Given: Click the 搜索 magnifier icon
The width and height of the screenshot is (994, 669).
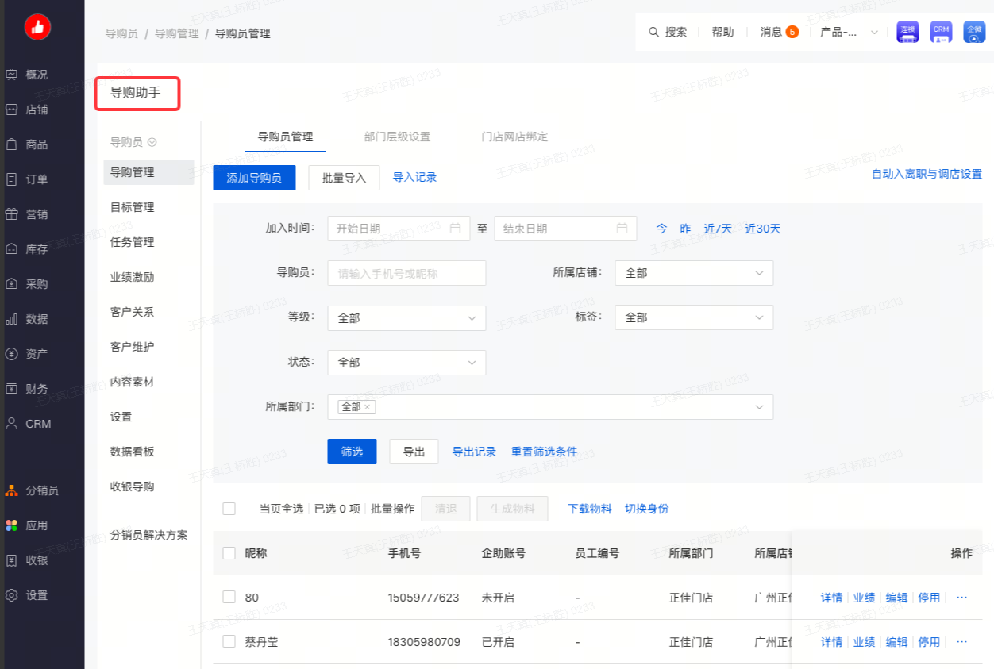Looking at the screenshot, I should tap(654, 32).
